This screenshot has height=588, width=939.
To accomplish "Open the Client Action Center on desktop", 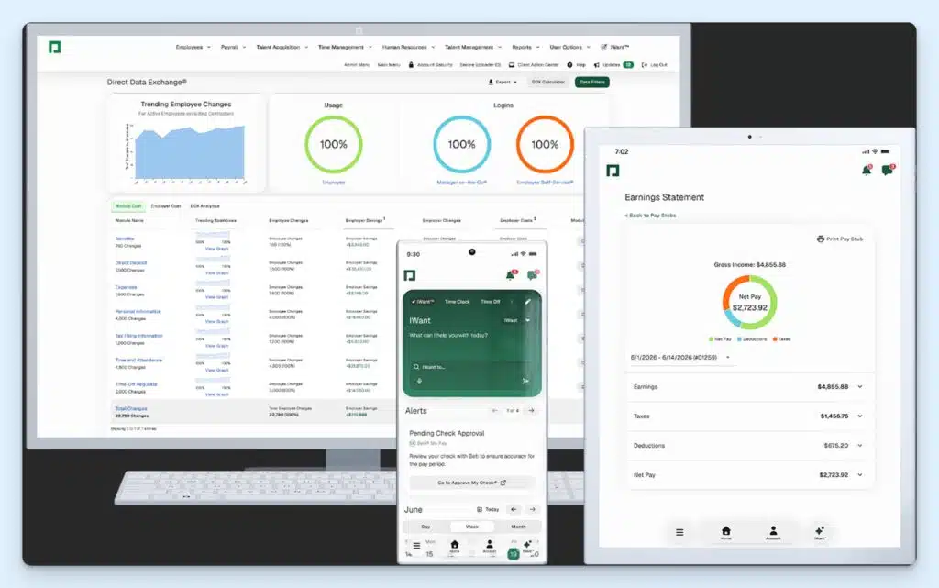I will [x=533, y=64].
